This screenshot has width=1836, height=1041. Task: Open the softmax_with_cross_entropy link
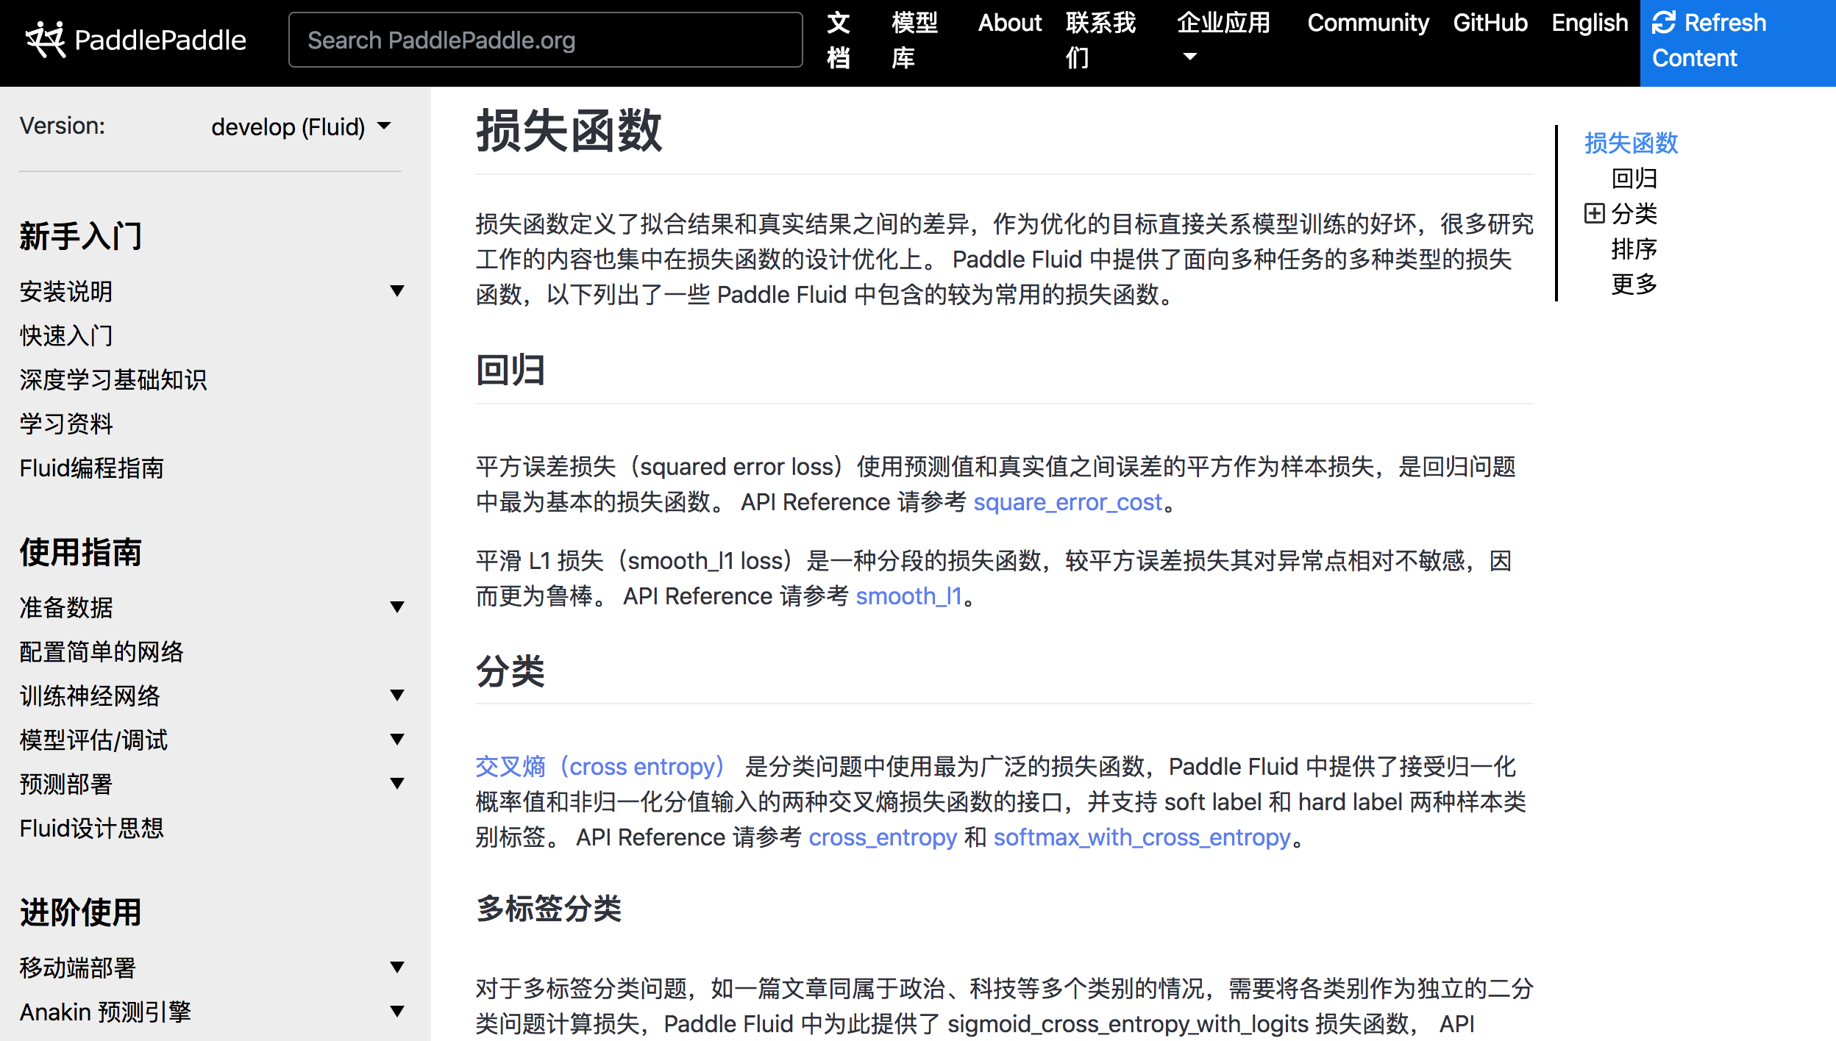(x=1142, y=837)
